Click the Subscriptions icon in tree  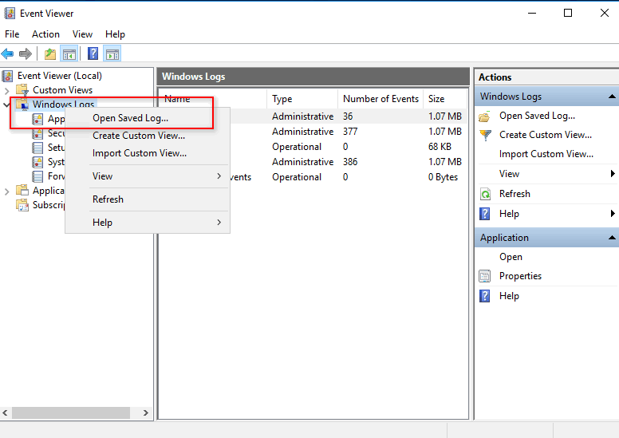22,205
